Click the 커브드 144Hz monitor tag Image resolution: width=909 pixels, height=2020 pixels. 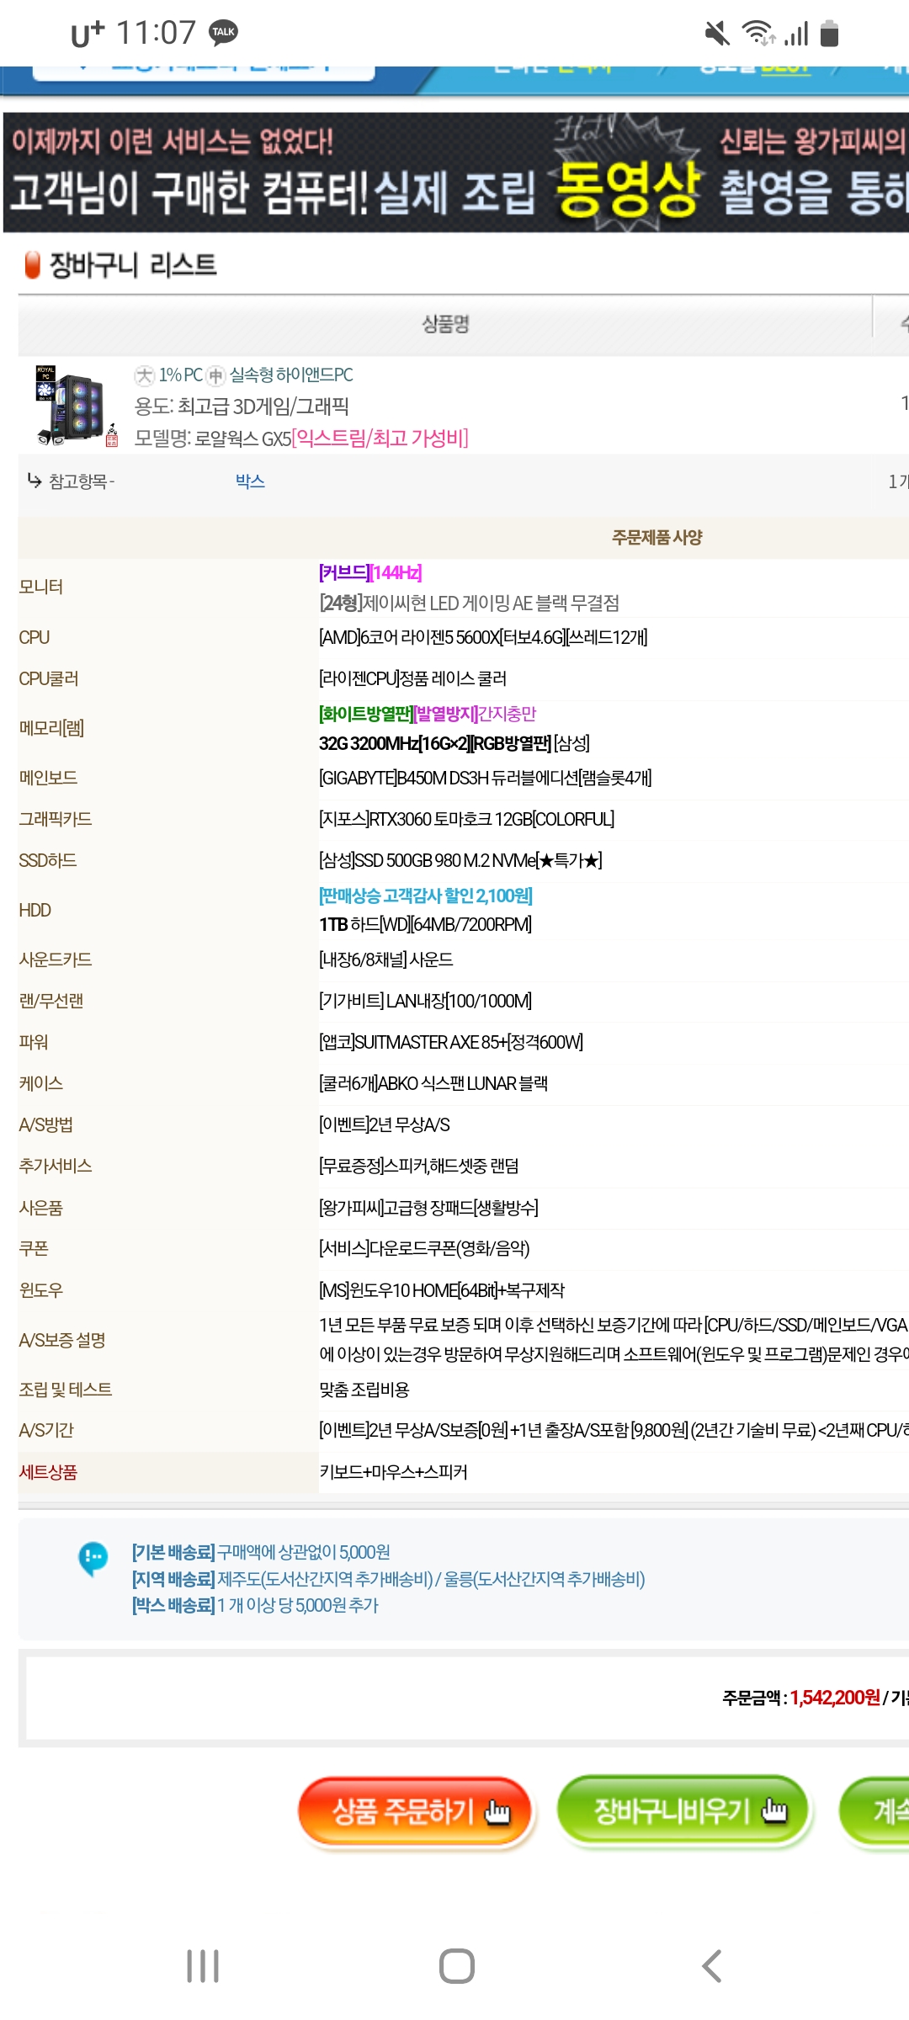pos(370,573)
